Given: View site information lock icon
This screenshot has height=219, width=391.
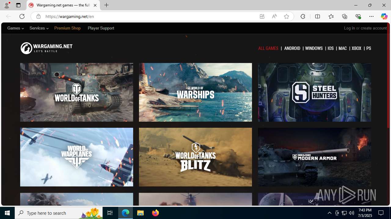Looking at the screenshot, I should (38, 16).
